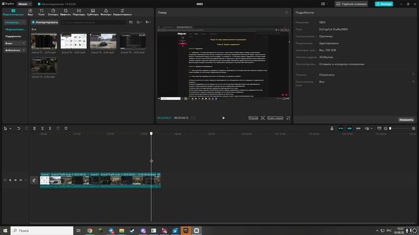Click the track cover edit icon
The width and height of the screenshot is (419, 235).
tap(34, 180)
